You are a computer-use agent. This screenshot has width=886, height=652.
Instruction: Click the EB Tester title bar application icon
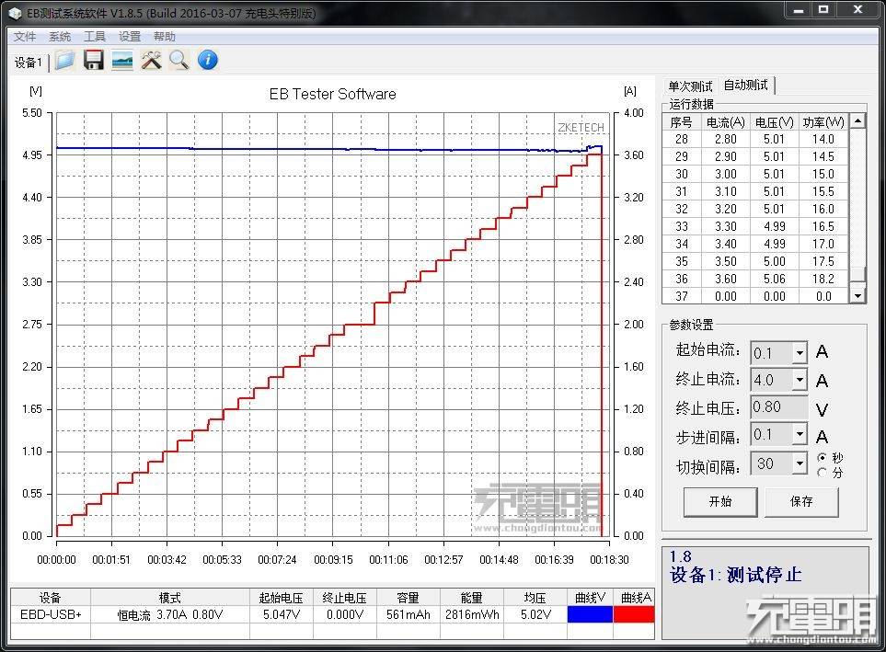tap(14, 12)
